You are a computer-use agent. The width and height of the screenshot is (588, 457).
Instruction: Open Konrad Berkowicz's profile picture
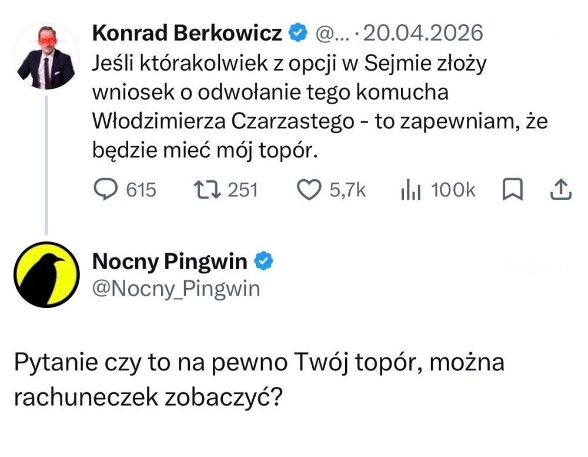tap(46, 57)
